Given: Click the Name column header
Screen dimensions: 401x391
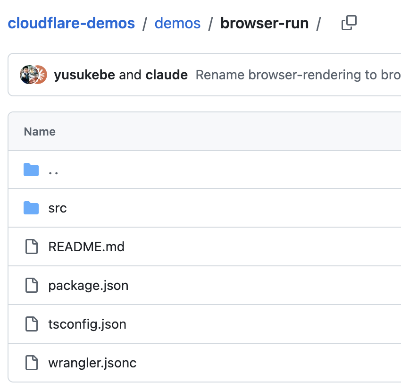Looking at the screenshot, I should point(40,132).
